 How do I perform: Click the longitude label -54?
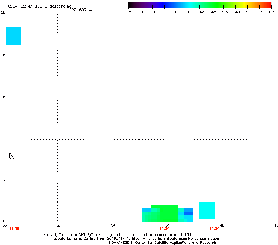pos(112,225)
